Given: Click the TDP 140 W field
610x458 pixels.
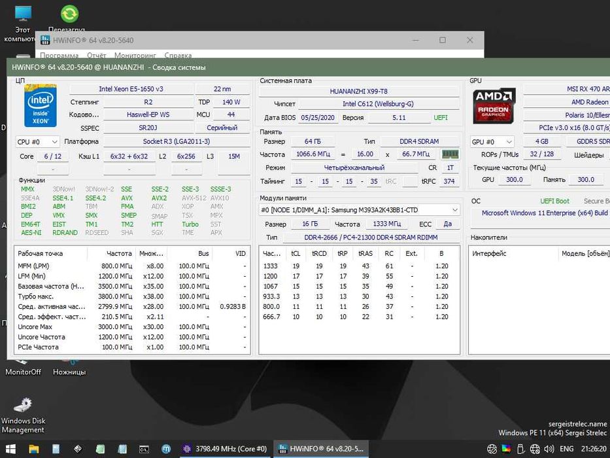Looking at the screenshot, I should (x=231, y=102).
